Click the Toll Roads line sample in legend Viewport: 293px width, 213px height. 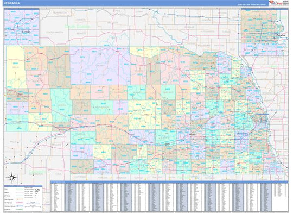(x=19, y=209)
